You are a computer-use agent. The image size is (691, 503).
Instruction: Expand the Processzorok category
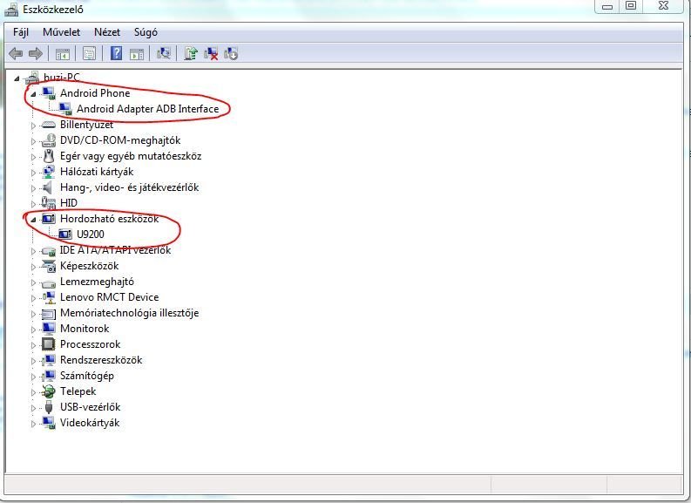coord(33,345)
